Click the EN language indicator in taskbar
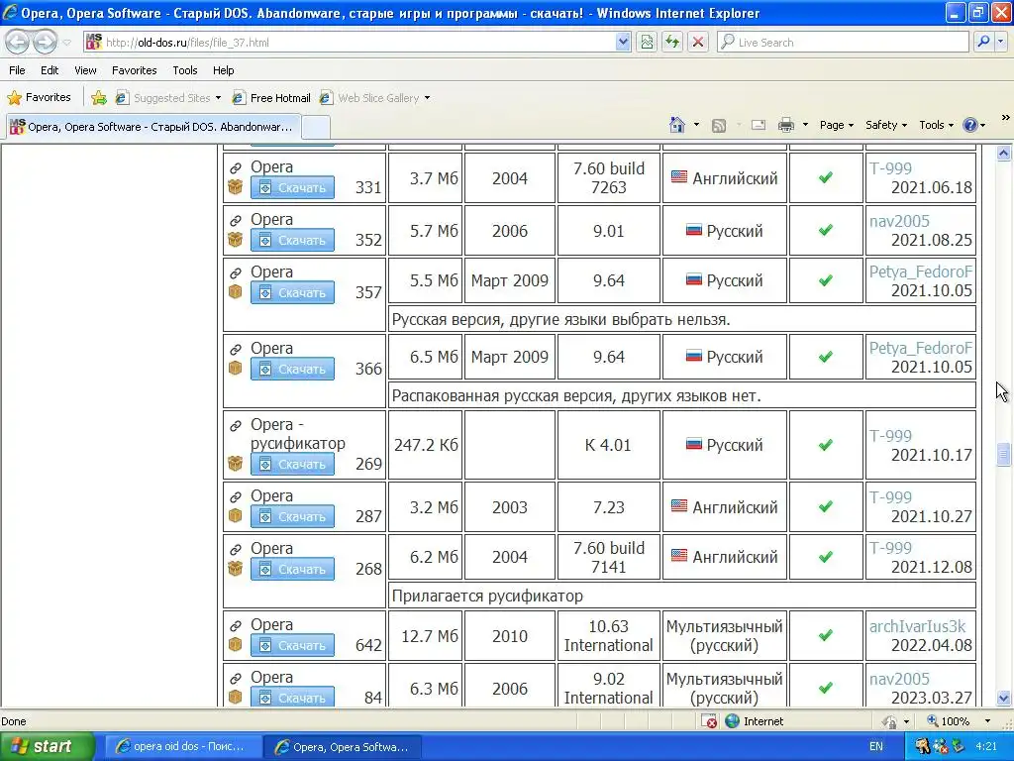Image resolution: width=1014 pixels, height=761 pixels. coord(875,746)
